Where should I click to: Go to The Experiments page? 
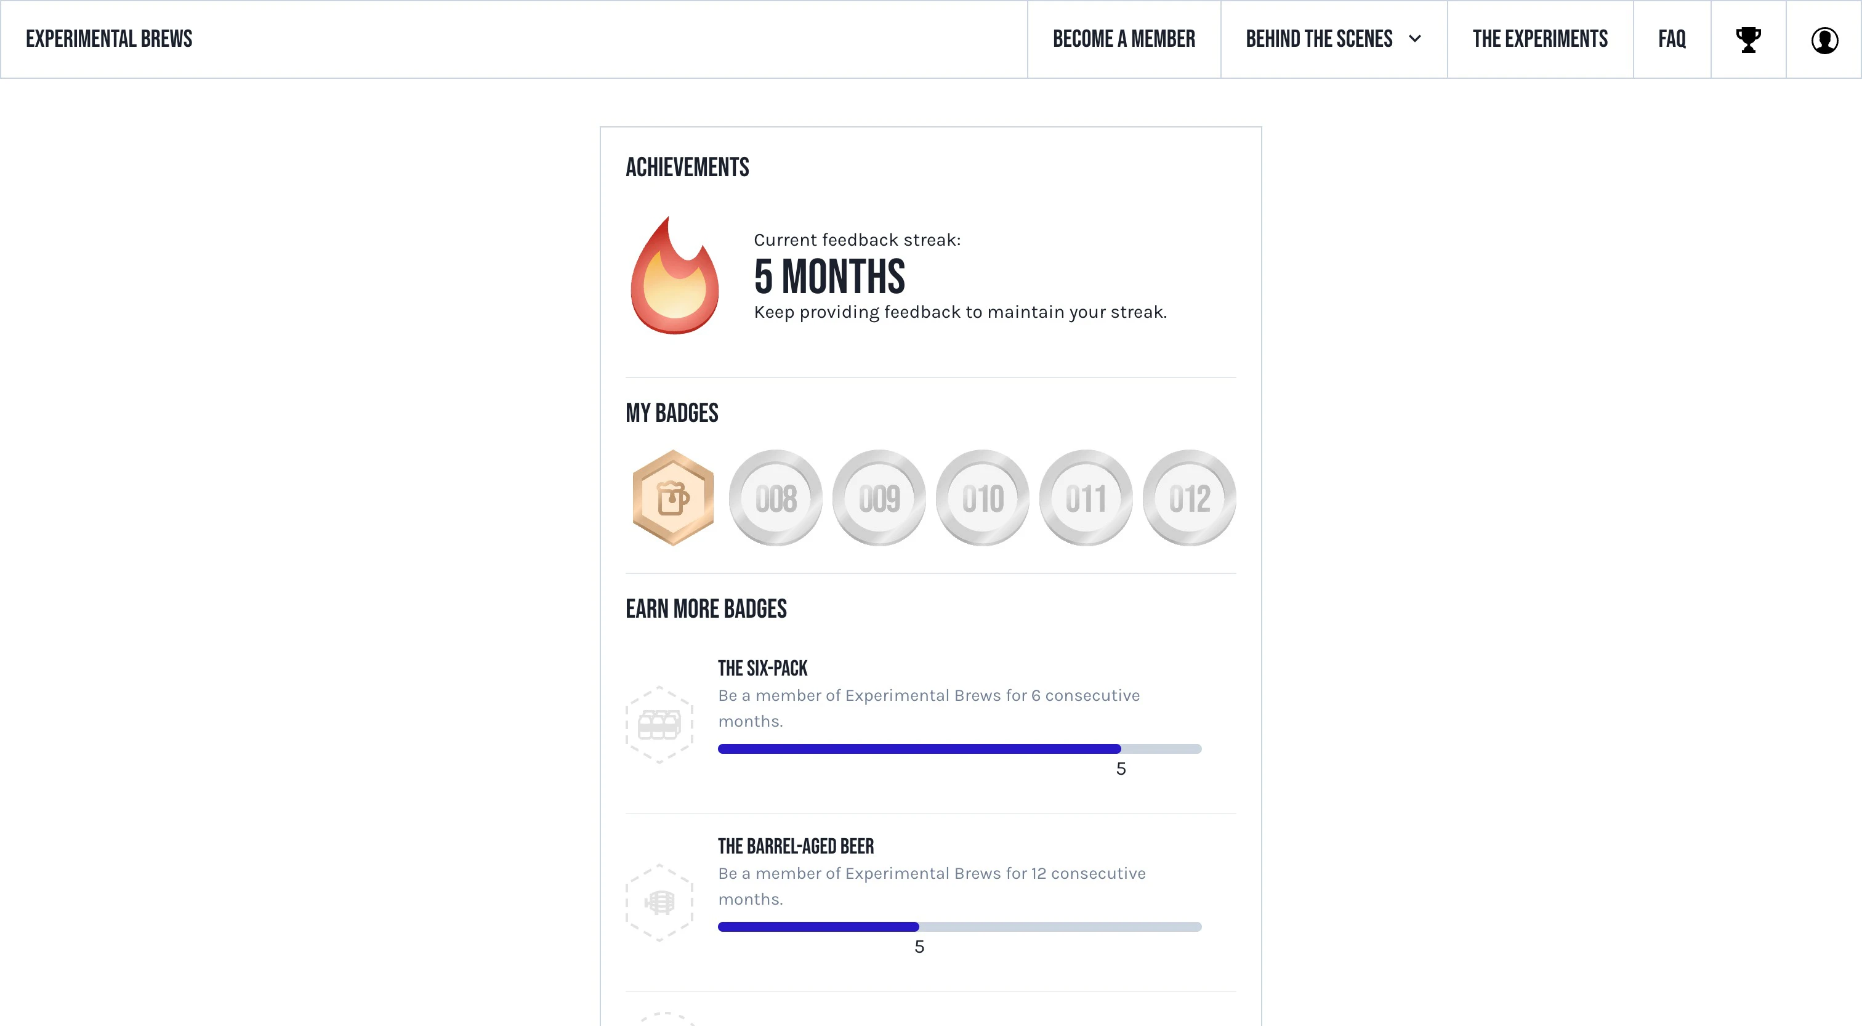click(1539, 39)
